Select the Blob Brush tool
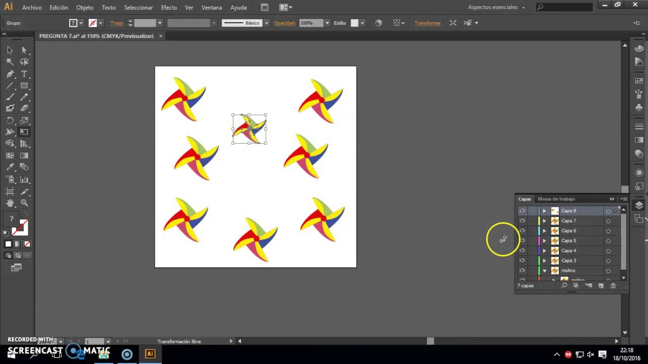 [x=10, y=108]
